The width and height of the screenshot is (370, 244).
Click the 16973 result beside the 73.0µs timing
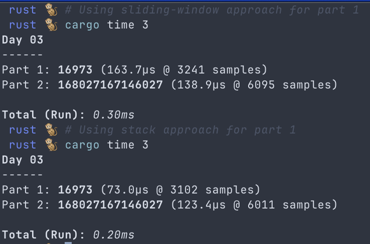75,190
